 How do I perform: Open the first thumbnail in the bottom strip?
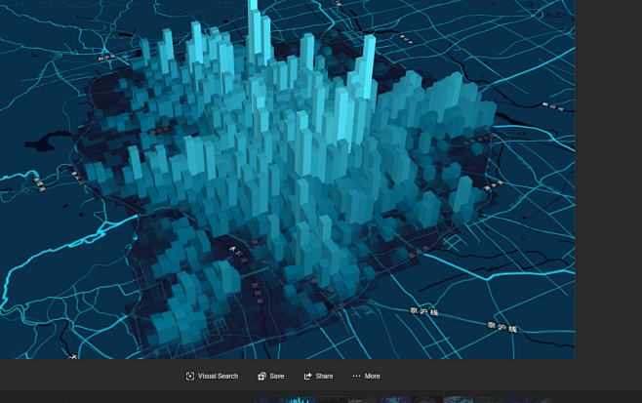pyautogui.click(x=269, y=399)
